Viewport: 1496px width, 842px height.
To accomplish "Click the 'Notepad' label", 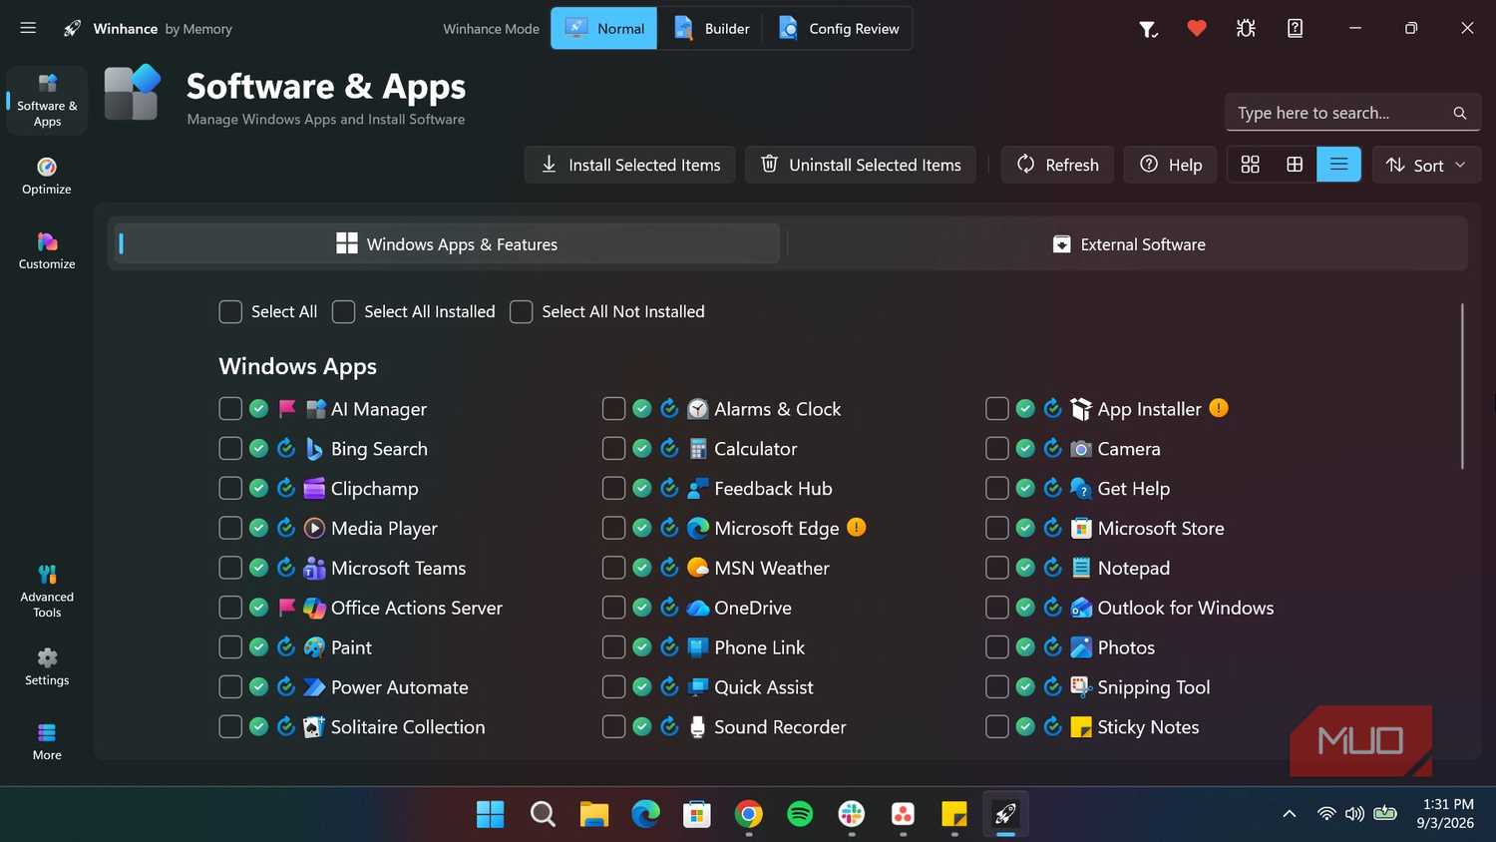I will tap(1134, 568).
